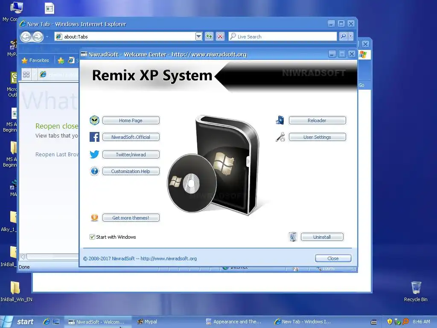
Task: Click Go button in background window
Action: 361,85
